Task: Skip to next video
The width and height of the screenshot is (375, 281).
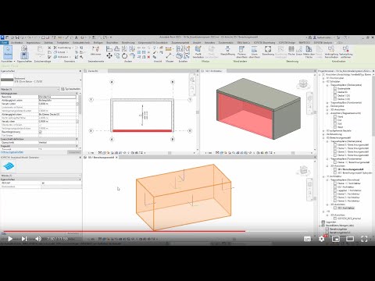Action: click(x=24, y=239)
